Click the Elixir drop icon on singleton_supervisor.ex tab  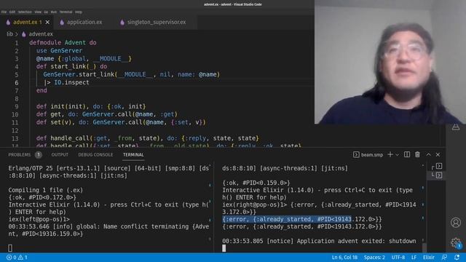click(122, 23)
